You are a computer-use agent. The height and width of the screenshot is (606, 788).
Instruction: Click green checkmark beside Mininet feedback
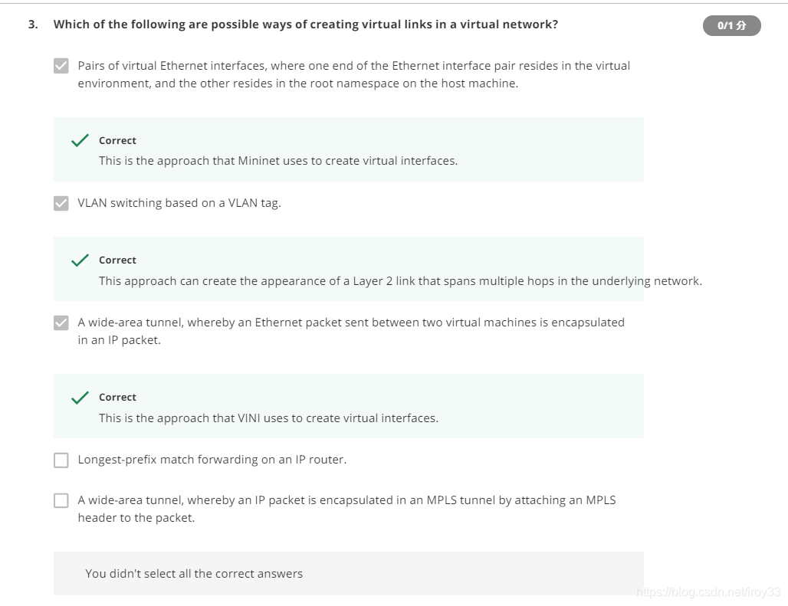[x=80, y=141]
